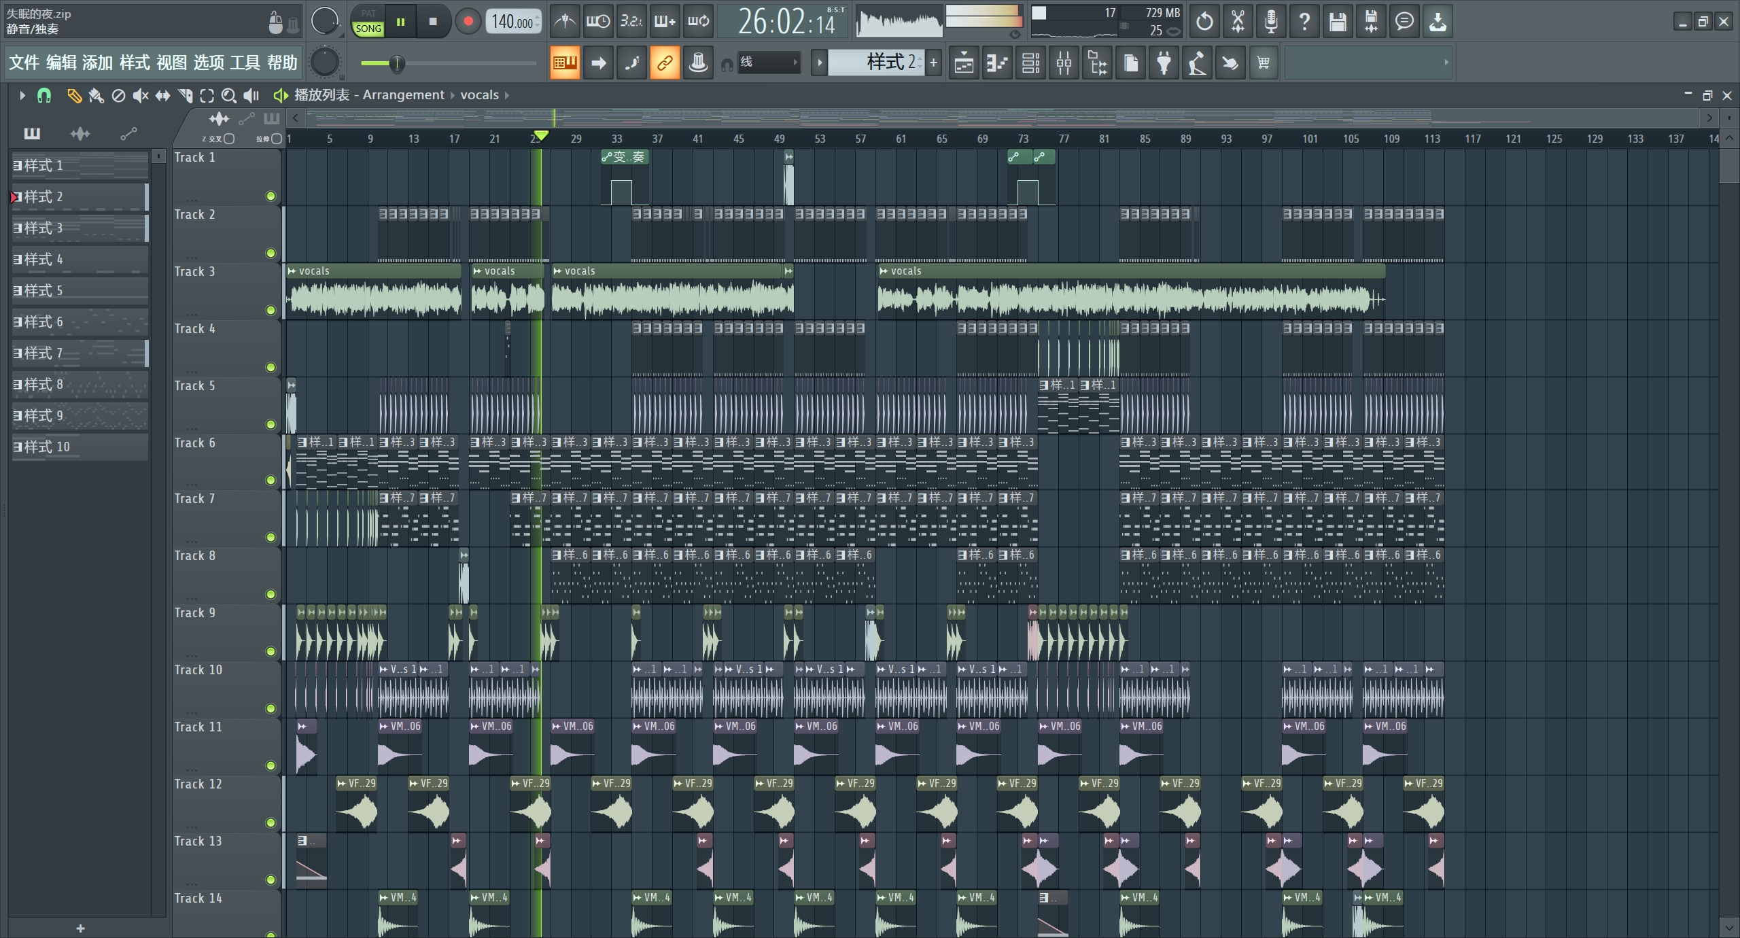This screenshot has height=938, width=1740.
Task: Open the 文件 menu
Action: [24, 63]
